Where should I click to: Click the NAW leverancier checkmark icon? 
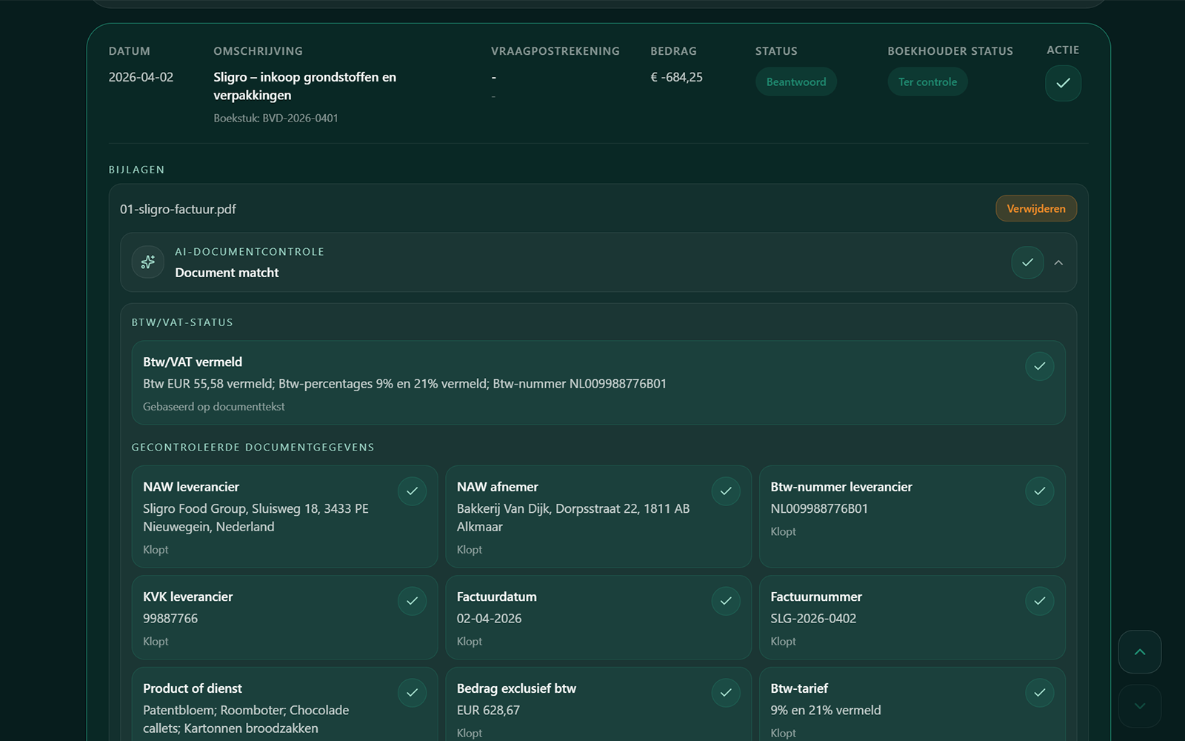click(412, 491)
